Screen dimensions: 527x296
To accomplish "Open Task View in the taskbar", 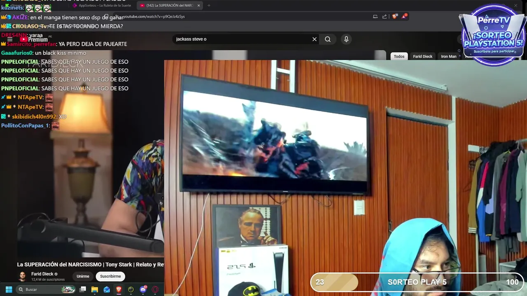I will pyautogui.click(x=83, y=289).
